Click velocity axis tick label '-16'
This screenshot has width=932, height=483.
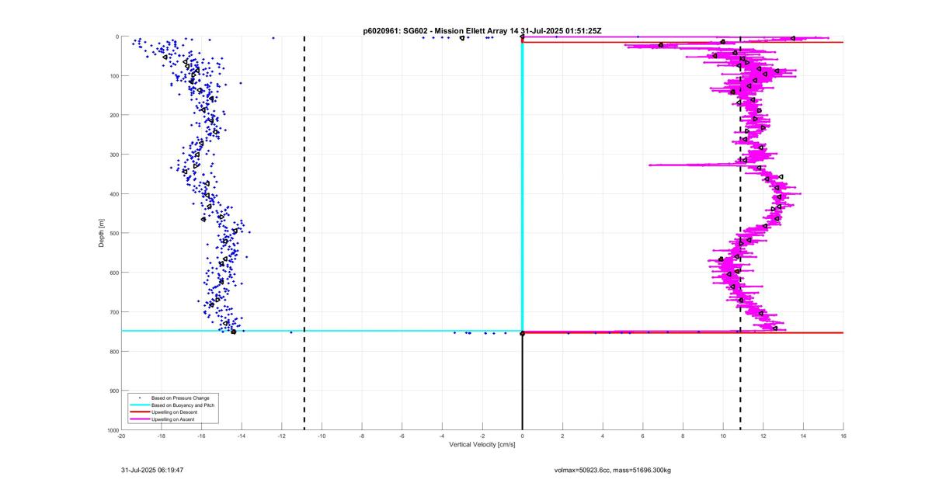[201, 436]
